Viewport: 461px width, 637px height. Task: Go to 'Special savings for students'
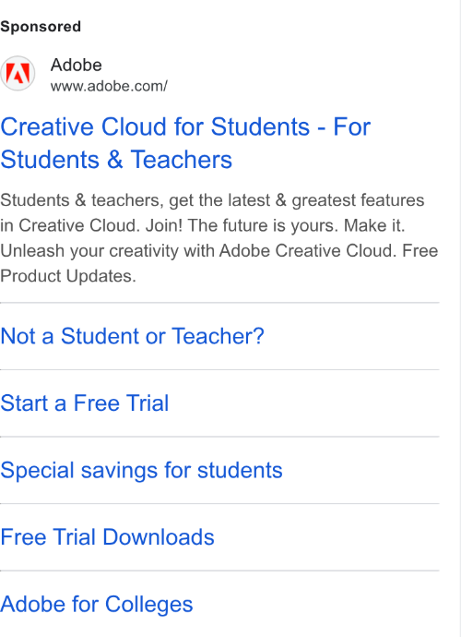tap(141, 471)
